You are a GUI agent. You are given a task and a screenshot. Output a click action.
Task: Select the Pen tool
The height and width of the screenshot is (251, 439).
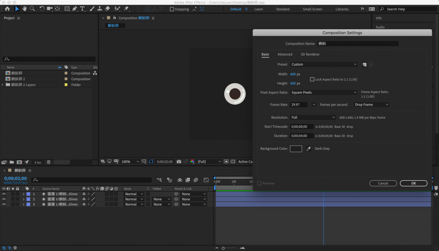pos(75,9)
